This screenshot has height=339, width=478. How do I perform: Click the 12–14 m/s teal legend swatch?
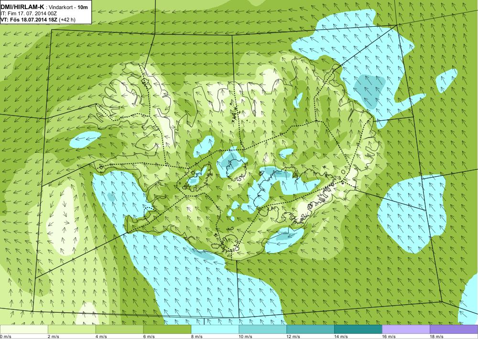pyautogui.click(x=310, y=329)
